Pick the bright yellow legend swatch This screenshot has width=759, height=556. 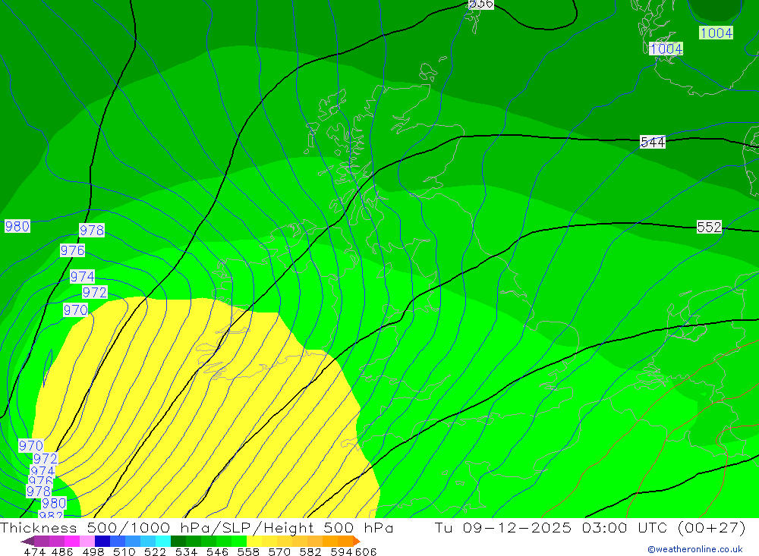tap(254, 541)
